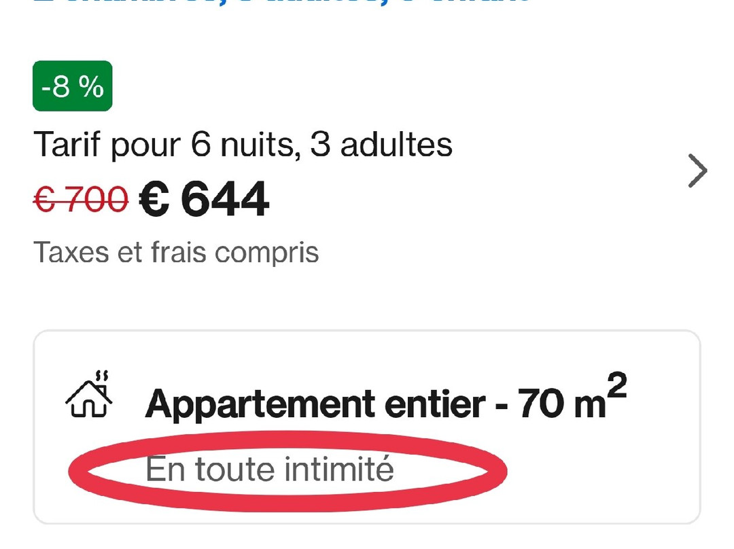Click the bold € 644 discounted price
The height and width of the screenshot is (549, 734).
point(204,199)
